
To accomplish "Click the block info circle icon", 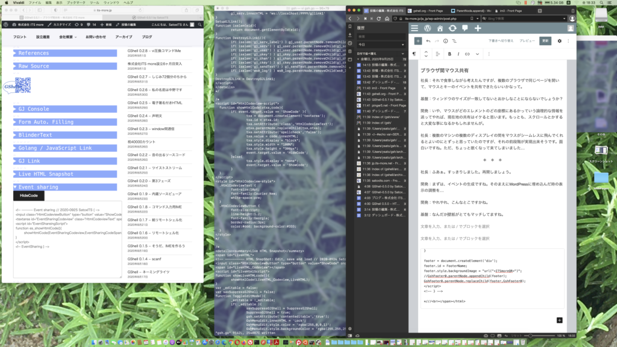I will point(445,41).
